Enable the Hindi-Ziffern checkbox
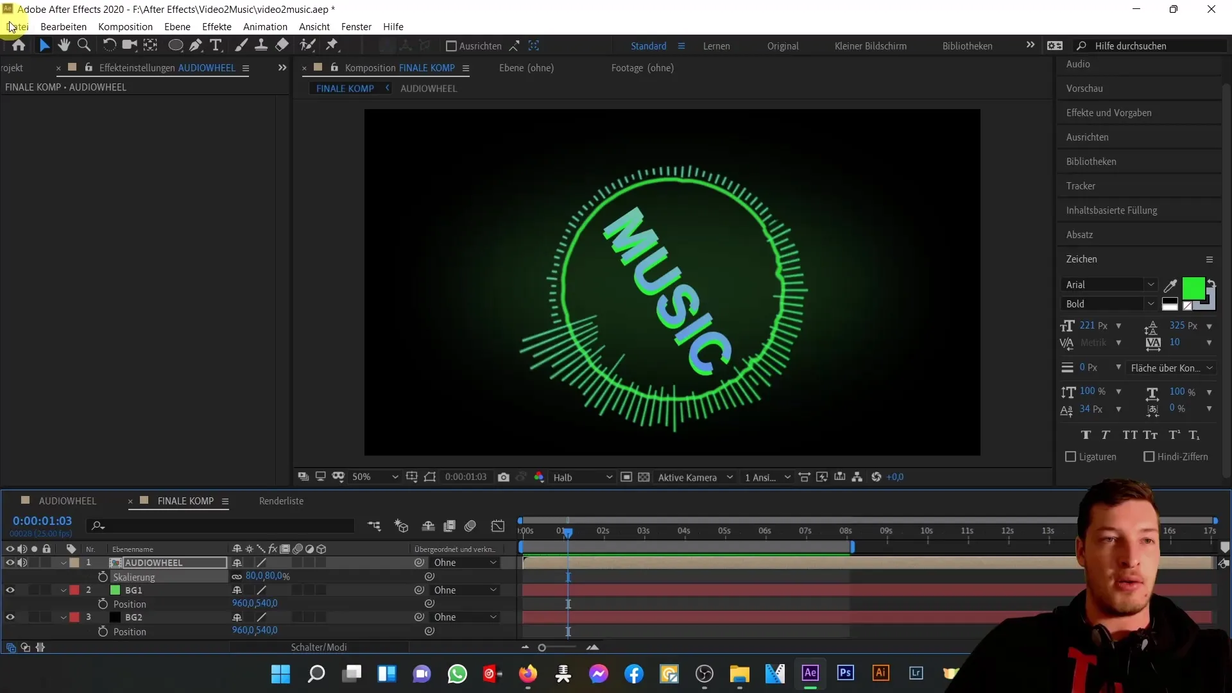This screenshot has height=693, width=1232. 1149,457
